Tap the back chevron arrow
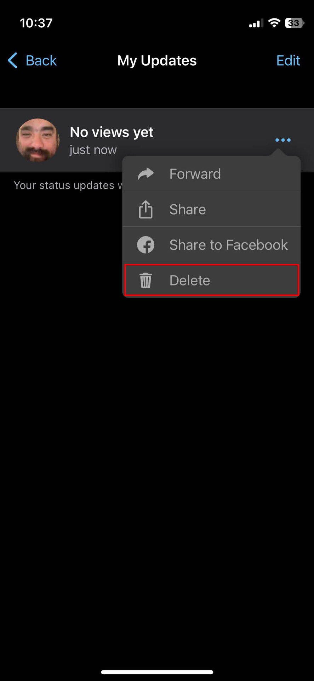Screen dimensions: 314x681 pos(12,60)
